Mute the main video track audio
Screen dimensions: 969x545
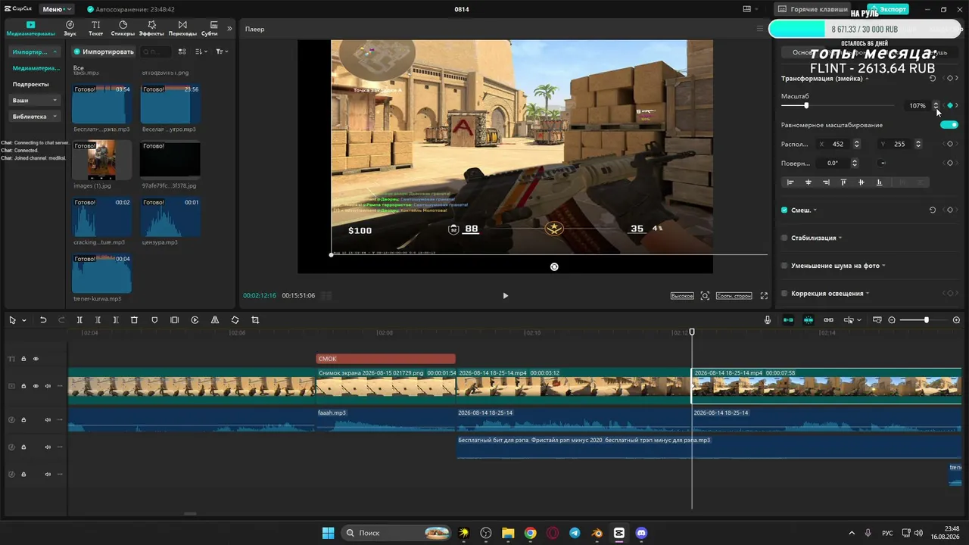coord(48,386)
